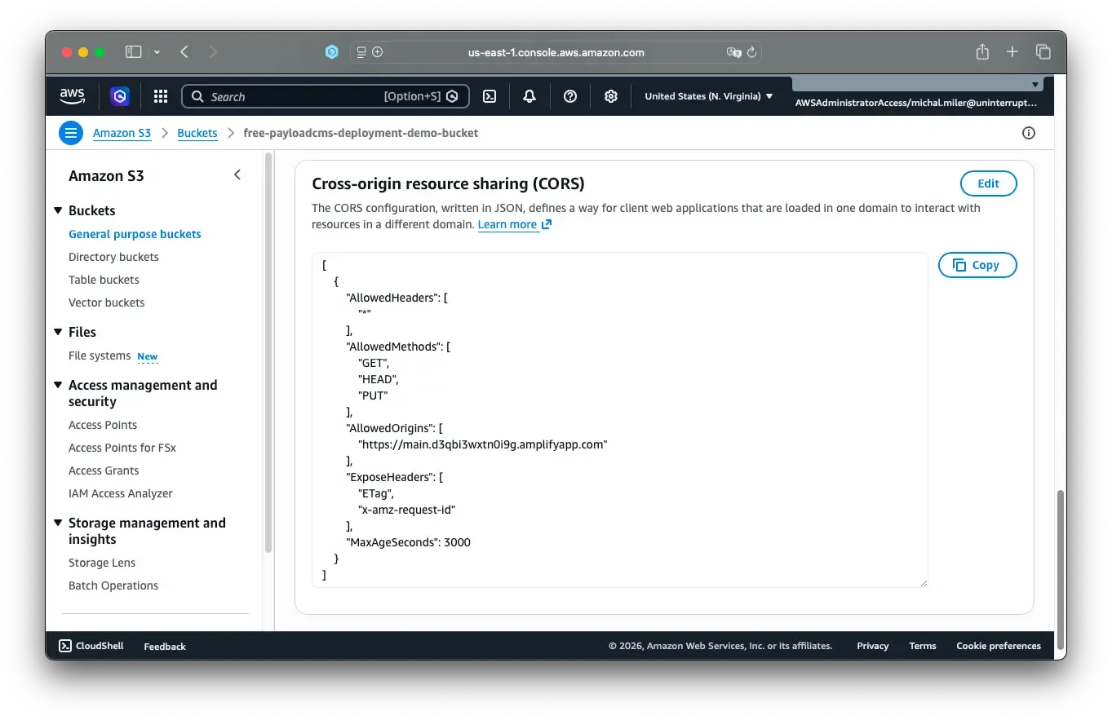Image resolution: width=1112 pixels, height=720 pixels.
Task: Click the Edit CORS button
Action: click(x=988, y=183)
